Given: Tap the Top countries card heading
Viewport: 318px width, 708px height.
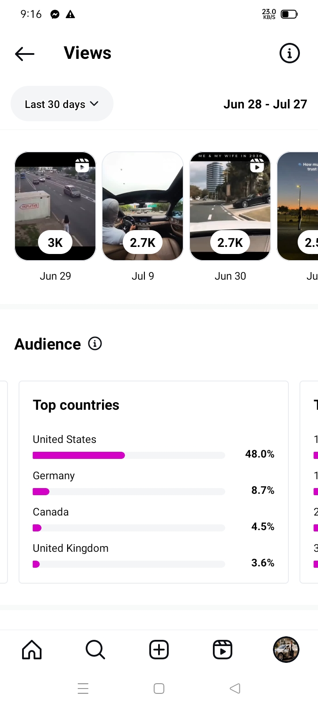Looking at the screenshot, I should pos(76,405).
